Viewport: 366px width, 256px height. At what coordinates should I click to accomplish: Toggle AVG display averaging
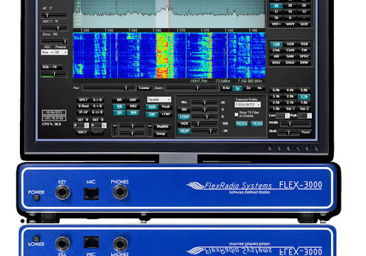tap(152, 107)
